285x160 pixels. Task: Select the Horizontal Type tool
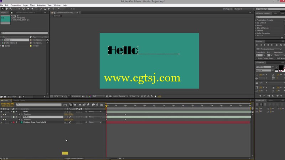(x=36, y=9)
